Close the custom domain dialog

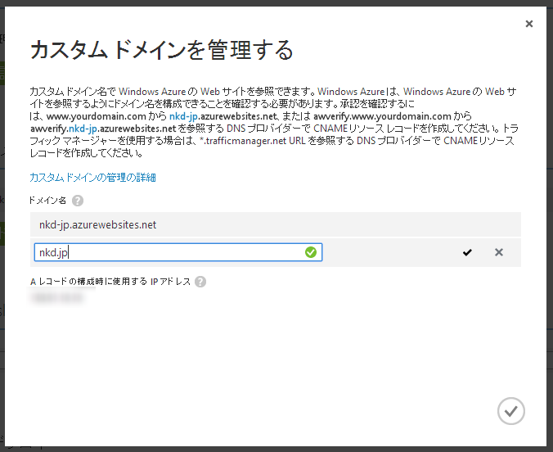(529, 24)
